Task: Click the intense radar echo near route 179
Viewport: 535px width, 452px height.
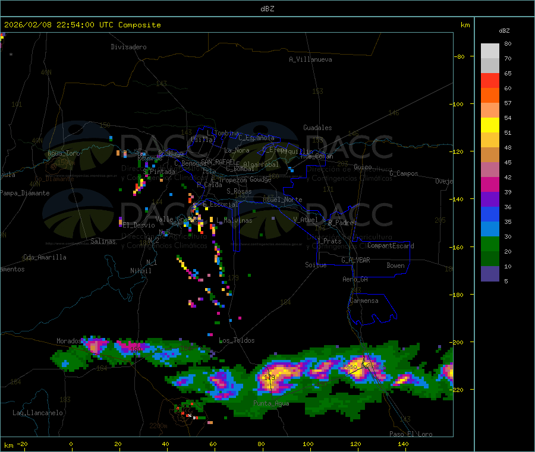Action: [x=278, y=377]
